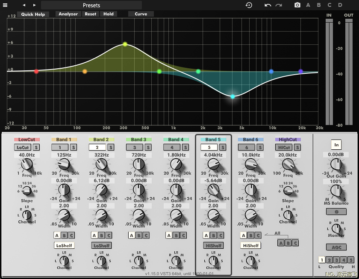Screen dimensions: 359x279
Task: Toggle Band 2 enable button
Action: click(x=97, y=147)
